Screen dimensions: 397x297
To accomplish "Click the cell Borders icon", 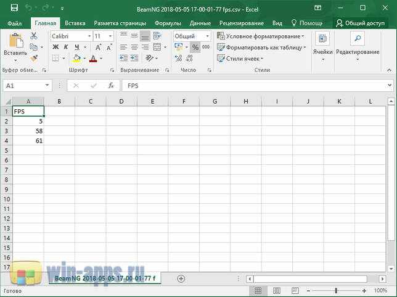I will coord(55,58).
